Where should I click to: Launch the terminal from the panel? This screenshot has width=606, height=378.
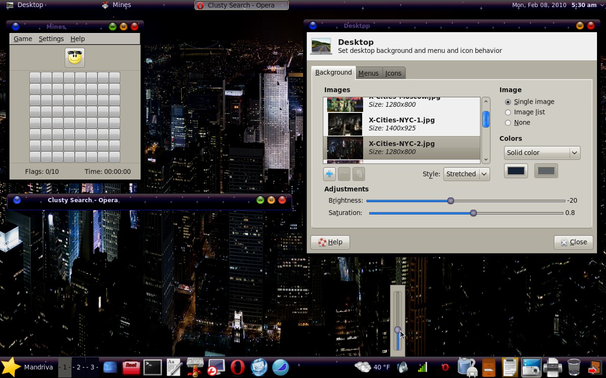click(x=153, y=367)
